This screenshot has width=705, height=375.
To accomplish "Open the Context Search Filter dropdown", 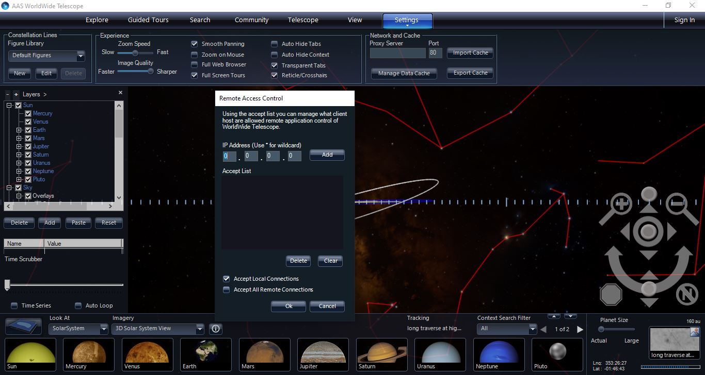I will pyautogui.click(x=533, y=329).
